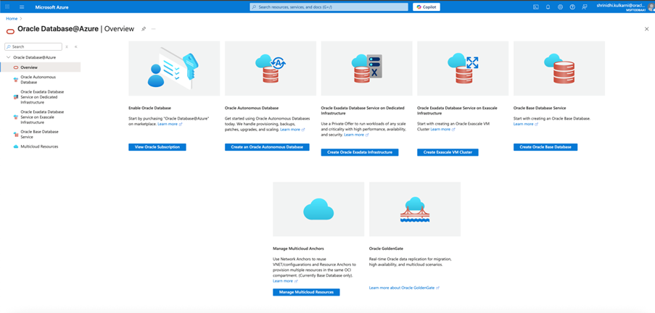Click Create an Oracle Autonomous Database
Viewport: 655px width, 313px height.
tap(267, 147)
